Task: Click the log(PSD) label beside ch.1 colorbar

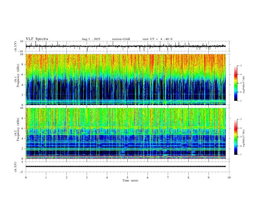Action: [x=244, y=85]
